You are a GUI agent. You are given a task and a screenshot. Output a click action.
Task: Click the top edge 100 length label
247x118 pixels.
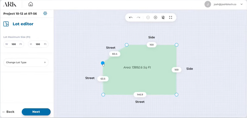point(151,45)
